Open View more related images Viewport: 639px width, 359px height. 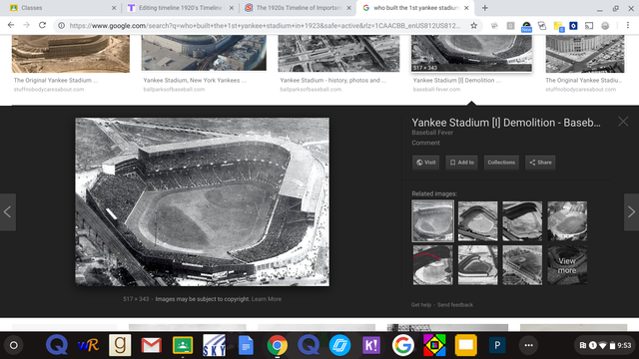[567, 265]
